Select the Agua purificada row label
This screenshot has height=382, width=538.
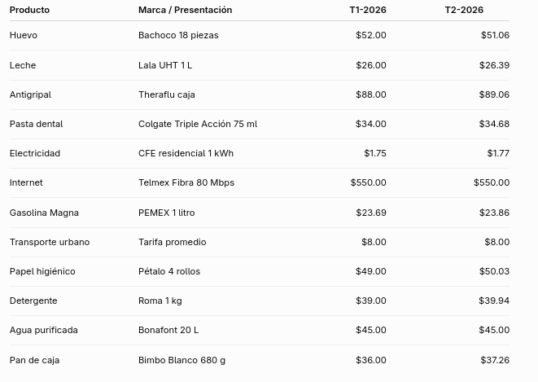(x=44, y=330)
